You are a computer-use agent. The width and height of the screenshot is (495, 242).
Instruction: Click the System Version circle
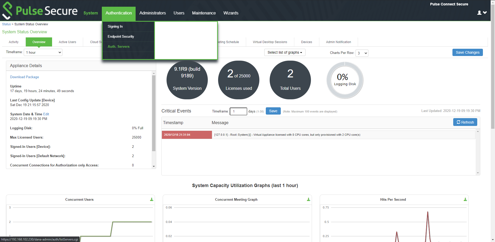pyautogui.click(x=187, y=80)
